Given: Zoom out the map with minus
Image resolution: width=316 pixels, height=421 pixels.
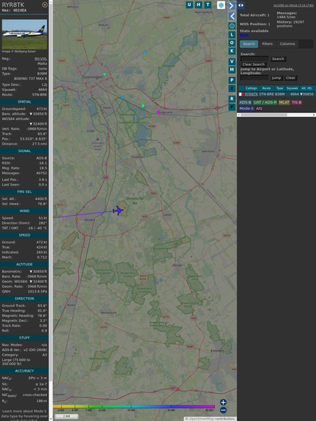Looking at the screenshot, I should click(x=223, y=410).
